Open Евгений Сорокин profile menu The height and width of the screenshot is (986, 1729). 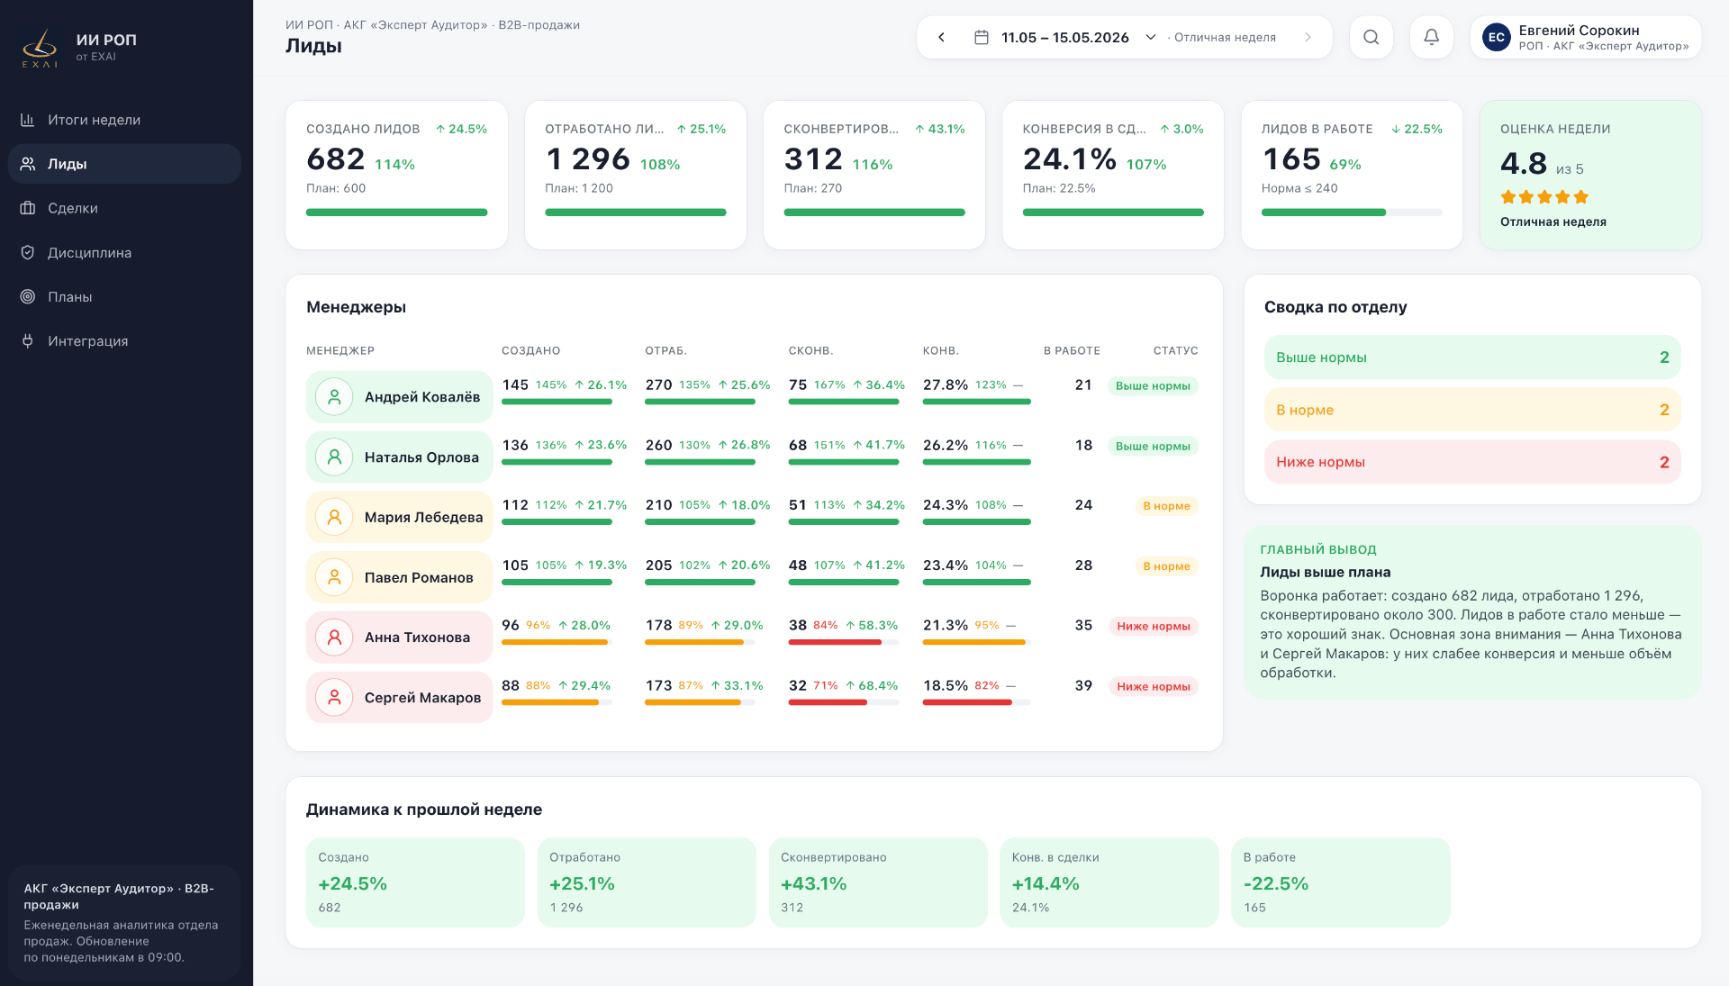pos(1586,37)
